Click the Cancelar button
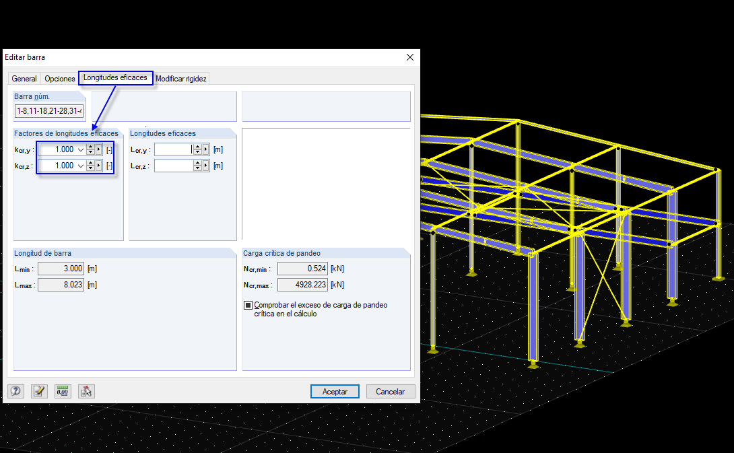 pyautogui.click(x=391, y=391)
